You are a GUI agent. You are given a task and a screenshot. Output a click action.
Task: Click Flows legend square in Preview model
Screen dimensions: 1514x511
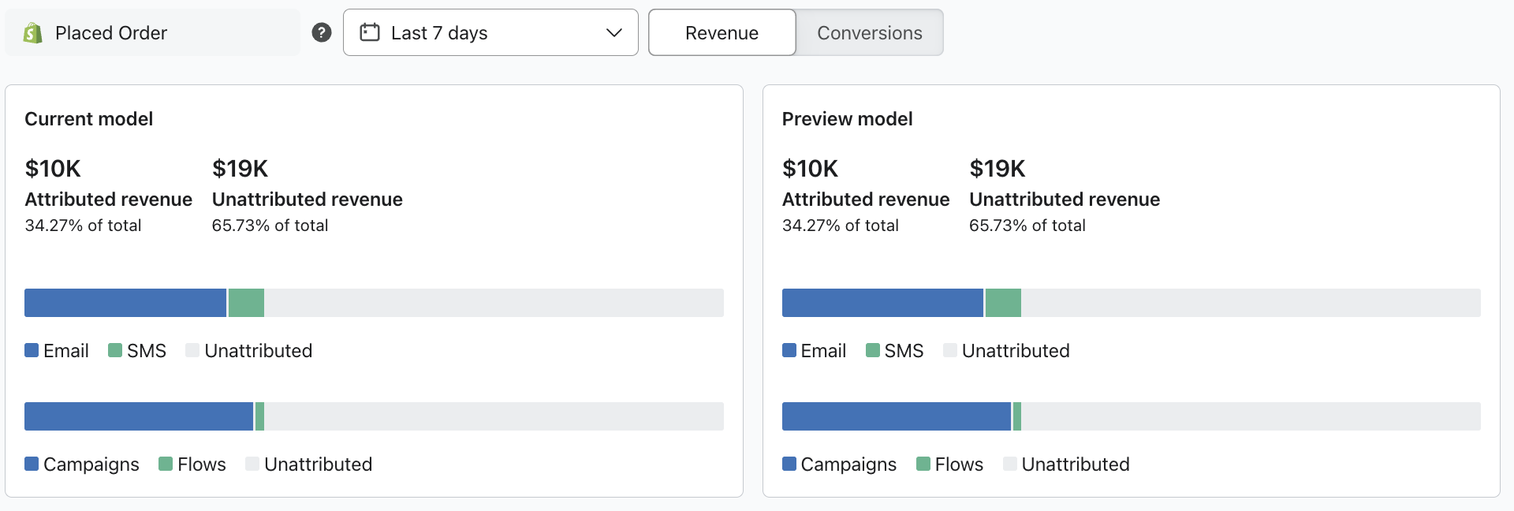(x=923, y=464)
